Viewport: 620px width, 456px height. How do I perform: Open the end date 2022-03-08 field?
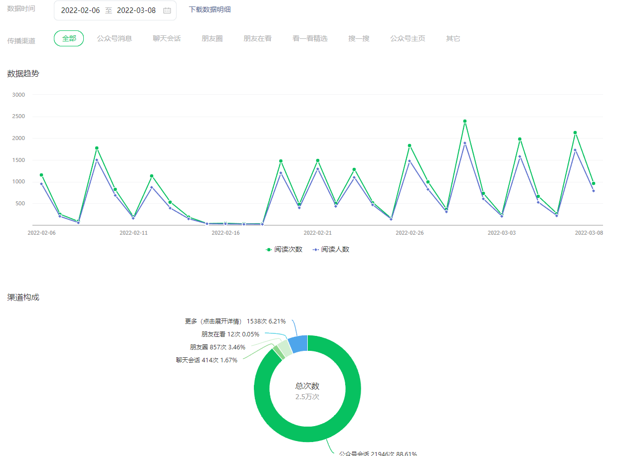[x=136, y=10]
